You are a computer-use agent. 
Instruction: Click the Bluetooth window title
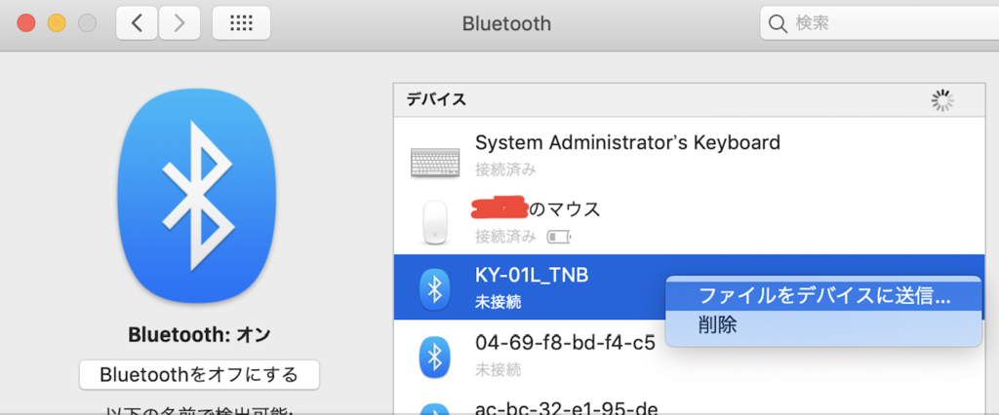click(x=506, y=24)
